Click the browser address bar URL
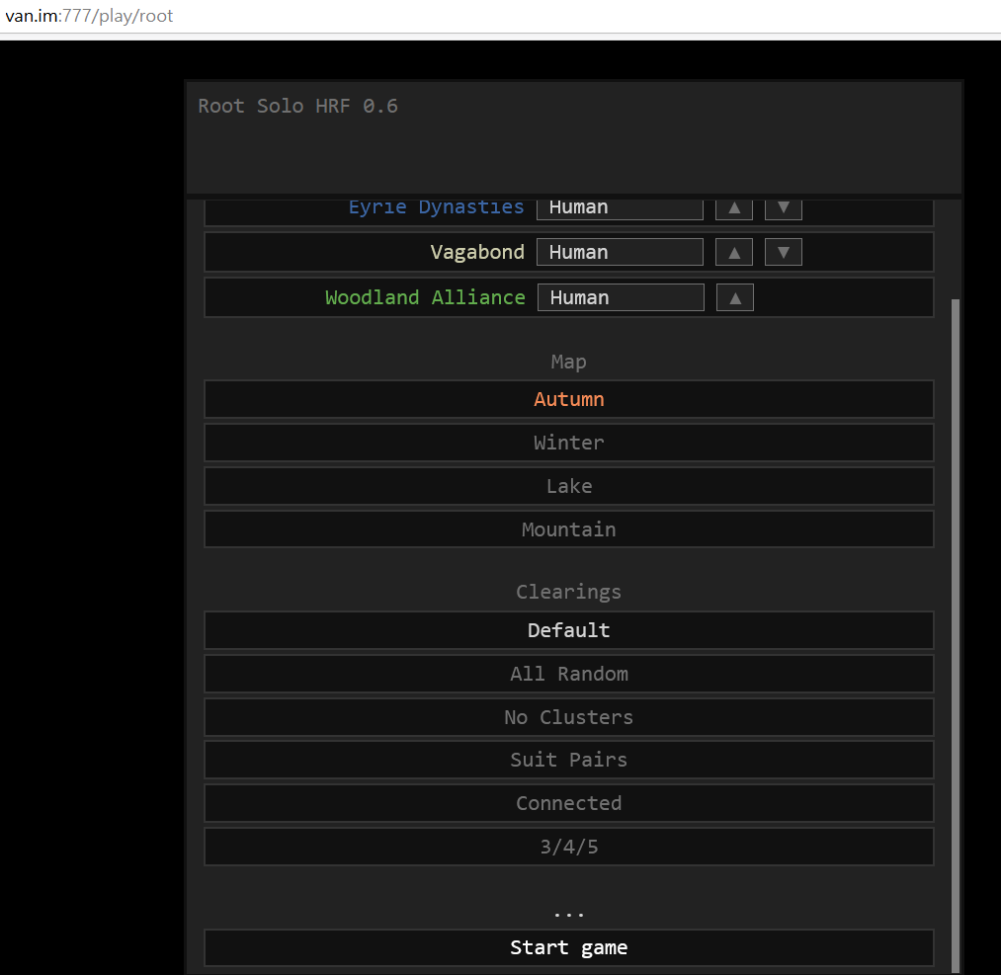Image resolution: width=1001 pixels, height=975 pixels. click(x=89, y=16)
